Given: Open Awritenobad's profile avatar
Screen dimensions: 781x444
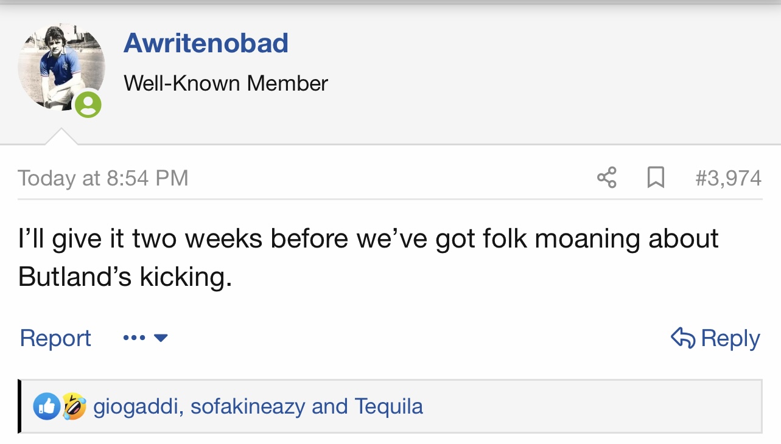Looking at the screenshot, I should click(61, 68).
